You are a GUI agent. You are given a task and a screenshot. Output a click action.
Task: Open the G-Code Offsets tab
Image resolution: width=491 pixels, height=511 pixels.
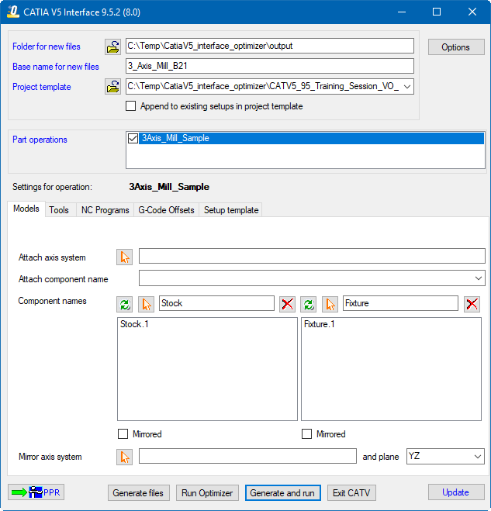click(166, 210)
